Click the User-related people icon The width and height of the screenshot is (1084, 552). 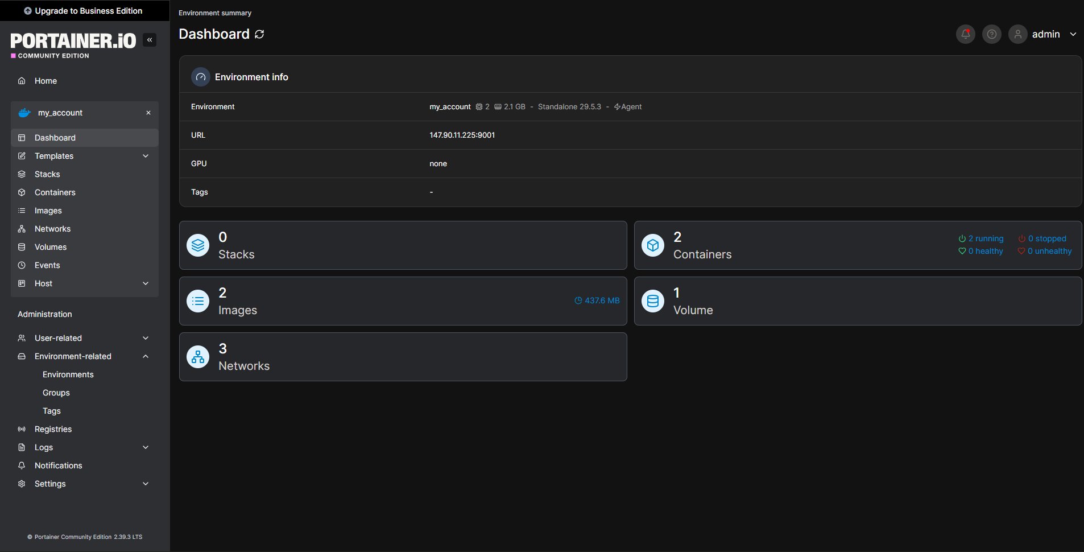(x=22, y=338)
